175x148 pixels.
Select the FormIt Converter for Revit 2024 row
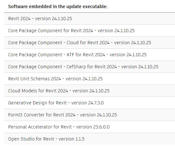90,115
